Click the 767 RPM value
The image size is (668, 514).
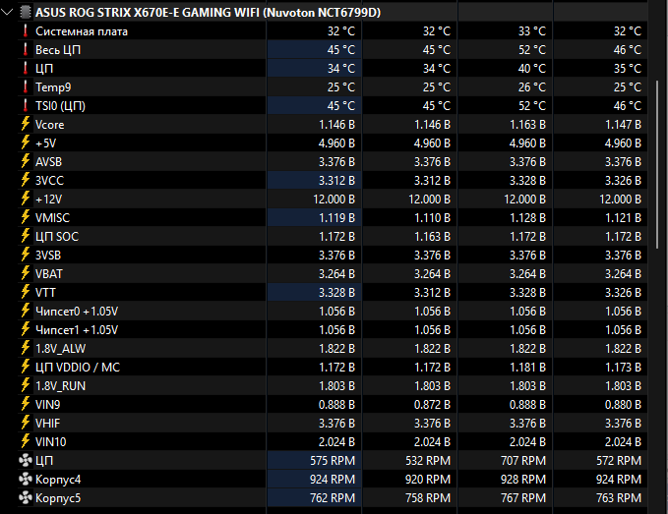tap(523, 498)
